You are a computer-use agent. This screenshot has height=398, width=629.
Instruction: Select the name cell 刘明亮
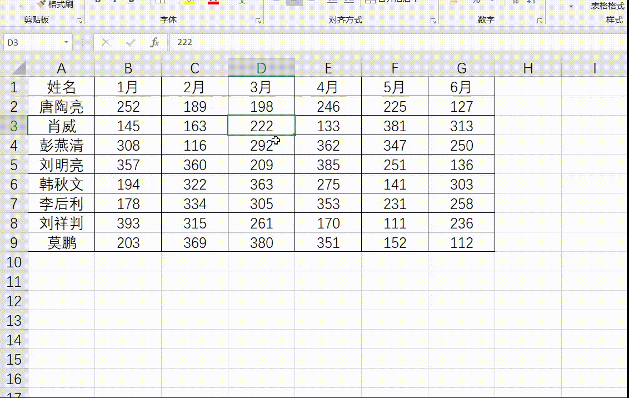pyautogui.click(x=61, y=165)
